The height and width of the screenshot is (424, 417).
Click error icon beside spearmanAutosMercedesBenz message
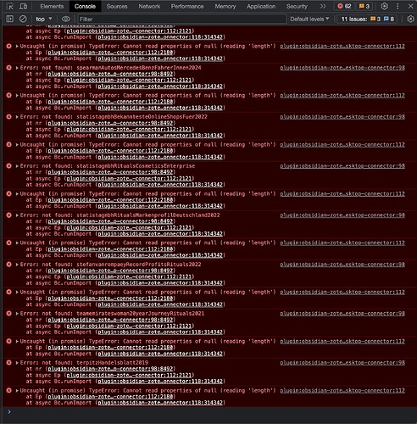coord(9,68)
